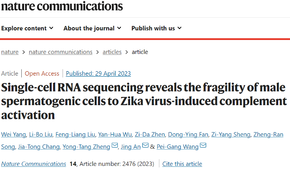Open the About the journal menu
This screenshot has width=290, height=170.
pos(92,28)
